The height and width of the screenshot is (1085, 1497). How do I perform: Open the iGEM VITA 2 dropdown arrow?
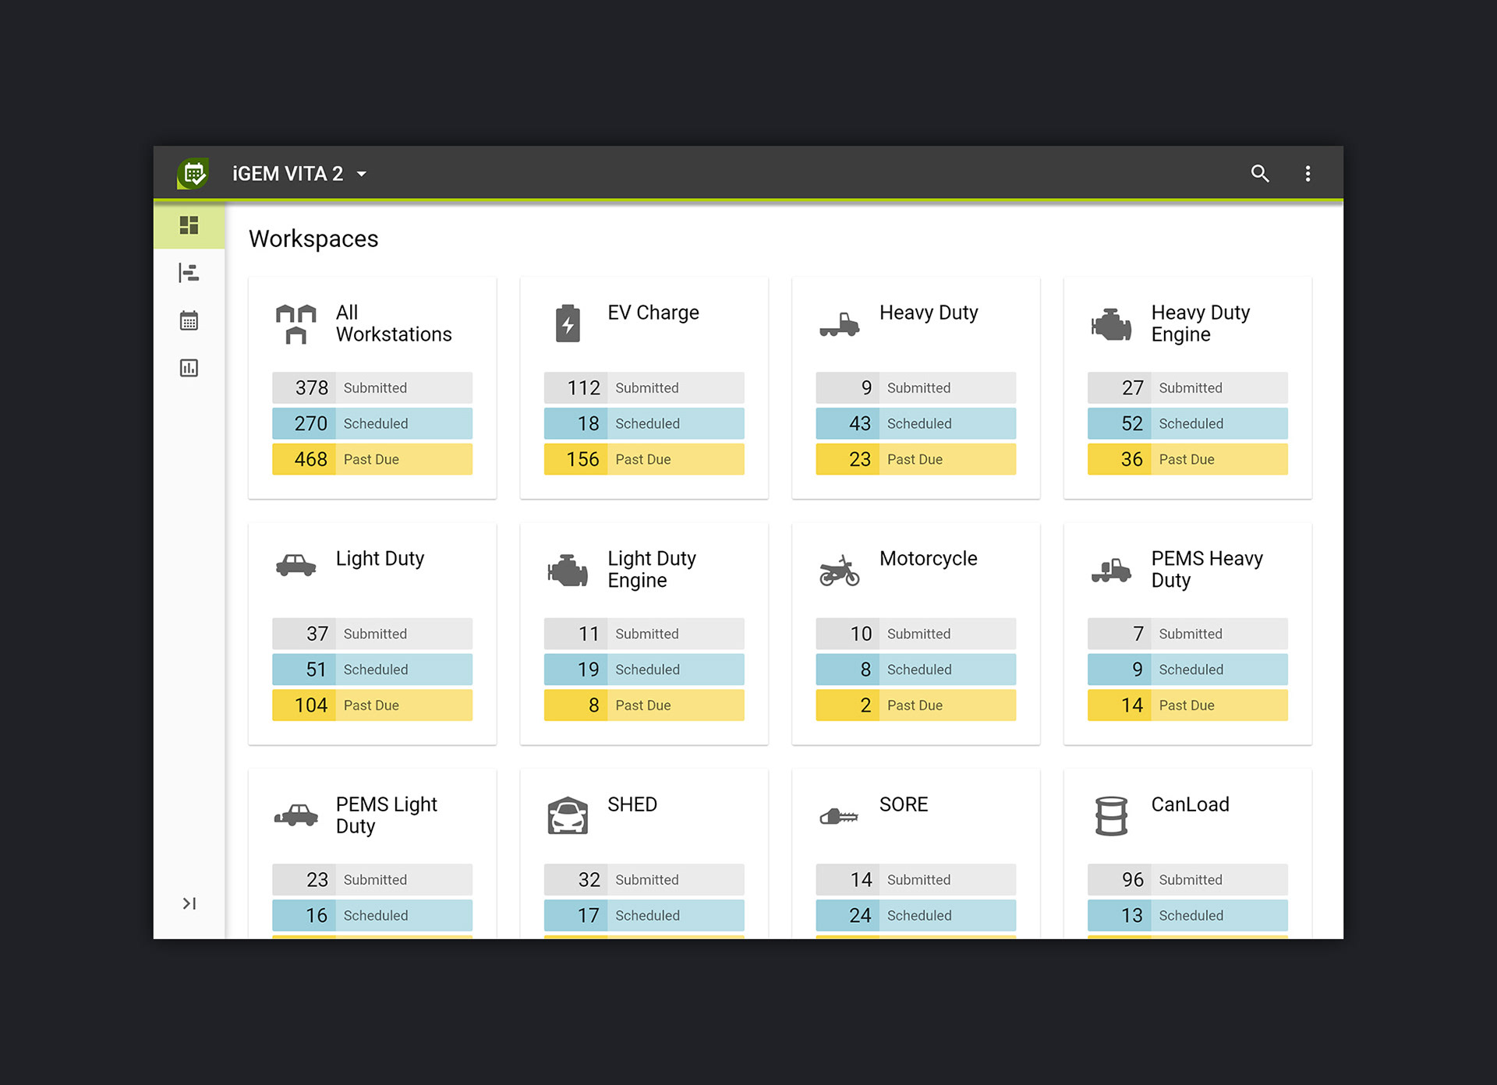coord(362,174)
